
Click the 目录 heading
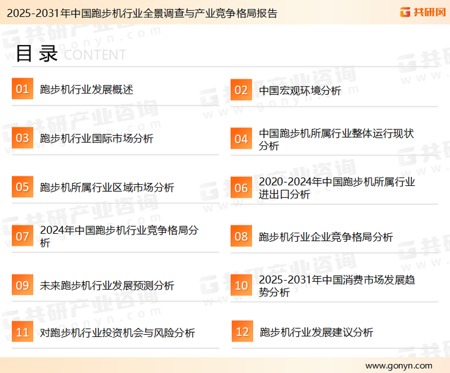[x=37, y=53]
